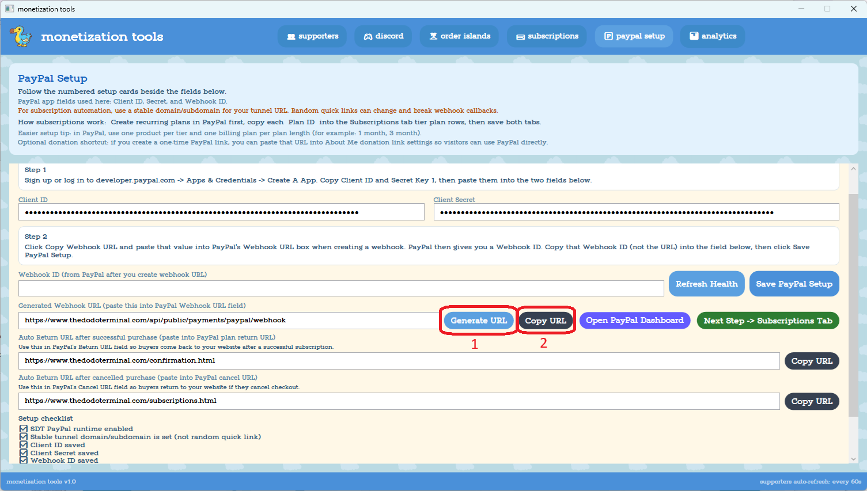
Task: Click the 'Easier setup tip' text line
Action: click(219, 133)
